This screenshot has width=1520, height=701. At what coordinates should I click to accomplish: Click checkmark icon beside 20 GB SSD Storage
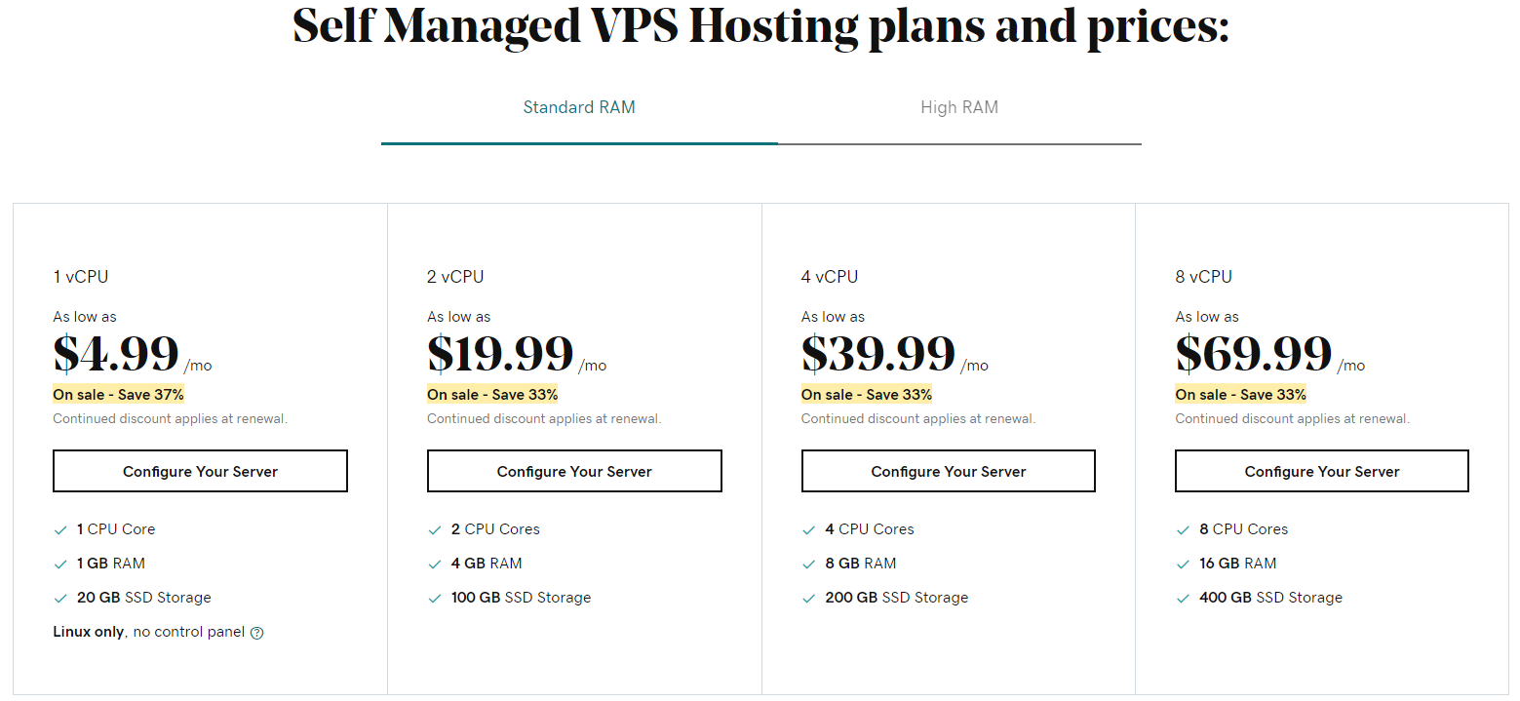(60, 599)
